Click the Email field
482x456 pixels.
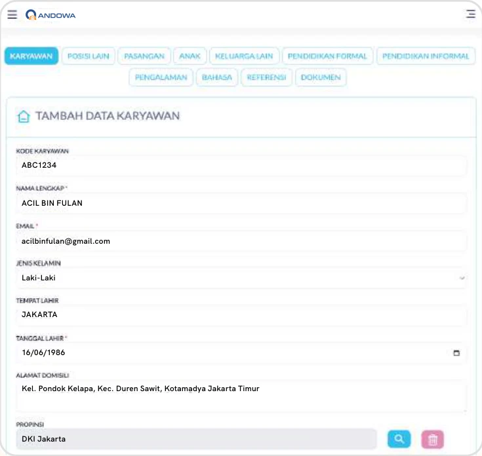click(241, 241)
